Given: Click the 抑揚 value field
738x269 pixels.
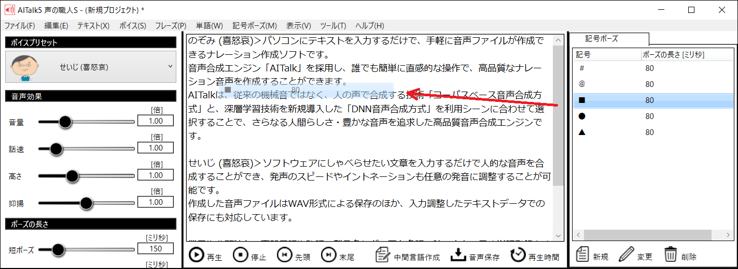Looking at the screenshot, I should (x=156, y=202).
